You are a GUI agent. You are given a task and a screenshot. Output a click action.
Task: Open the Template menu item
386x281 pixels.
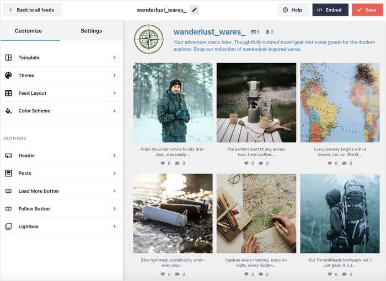coord(62,58)
